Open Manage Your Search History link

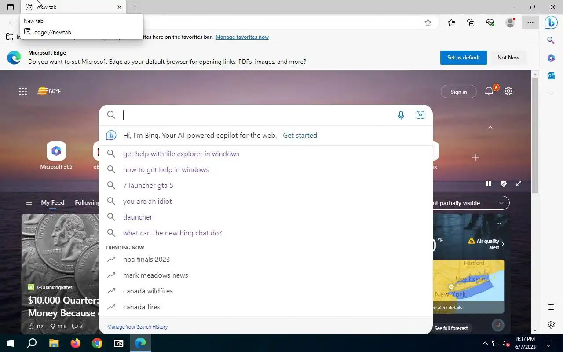137,327
